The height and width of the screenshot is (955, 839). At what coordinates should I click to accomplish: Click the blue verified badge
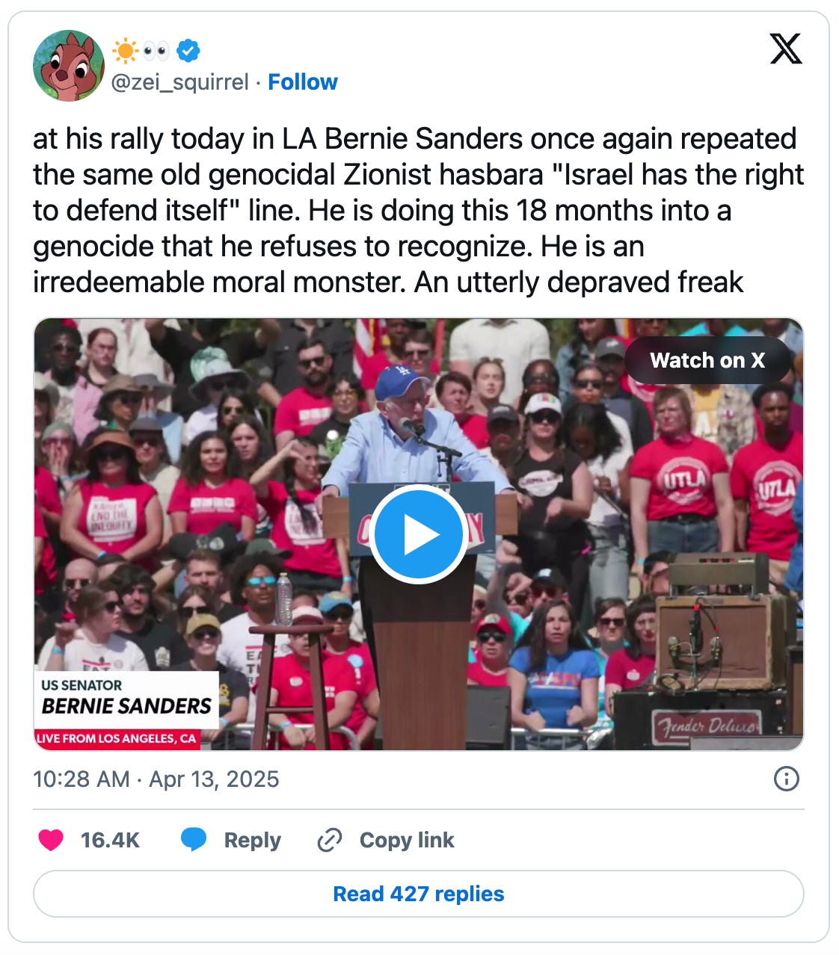188,51
